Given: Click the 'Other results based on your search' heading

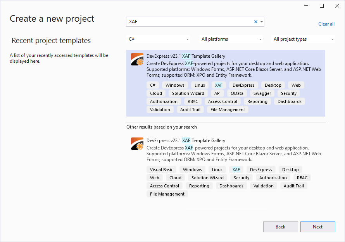Looking at the screenshot, I should tap(162, 127).
